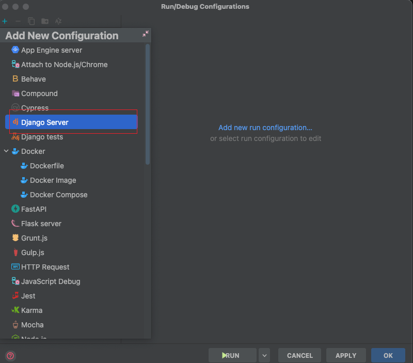Click the OK button

[388, 355]
